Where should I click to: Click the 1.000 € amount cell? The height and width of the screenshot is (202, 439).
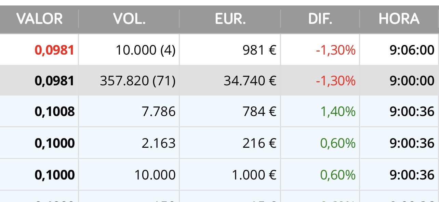[x=254, y=175]
